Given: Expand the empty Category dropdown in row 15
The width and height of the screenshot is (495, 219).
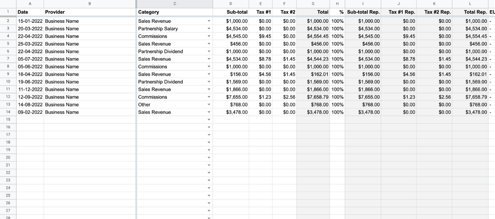Looking at the screenshot, I should coord(209,120).
